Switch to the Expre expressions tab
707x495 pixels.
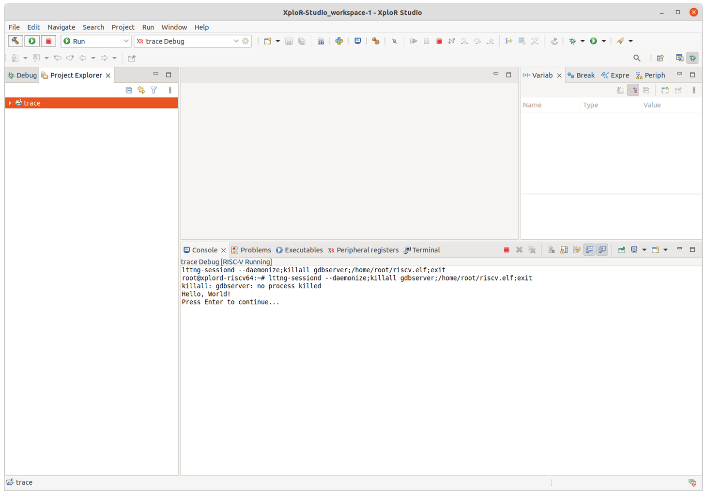coord(615,75)
